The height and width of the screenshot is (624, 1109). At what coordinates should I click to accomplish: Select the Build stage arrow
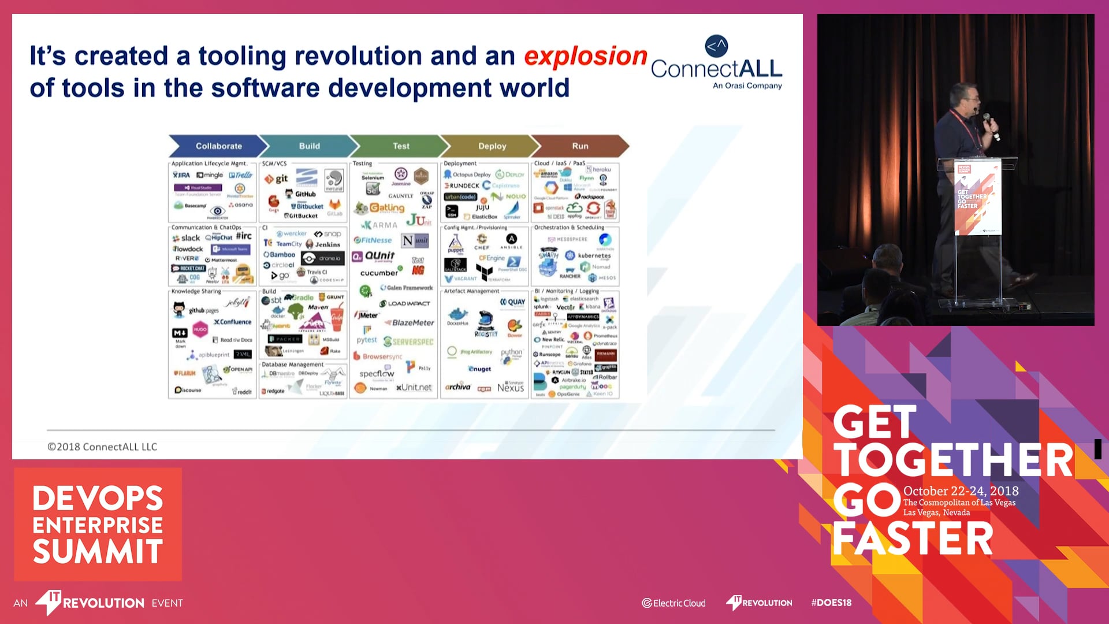point(309,146)
